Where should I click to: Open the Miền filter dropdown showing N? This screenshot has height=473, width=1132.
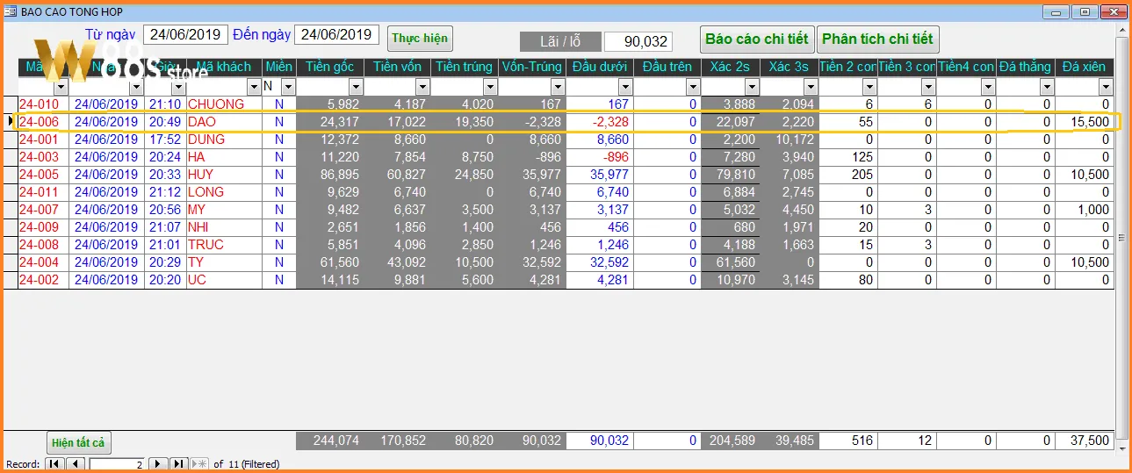point(287,87)
